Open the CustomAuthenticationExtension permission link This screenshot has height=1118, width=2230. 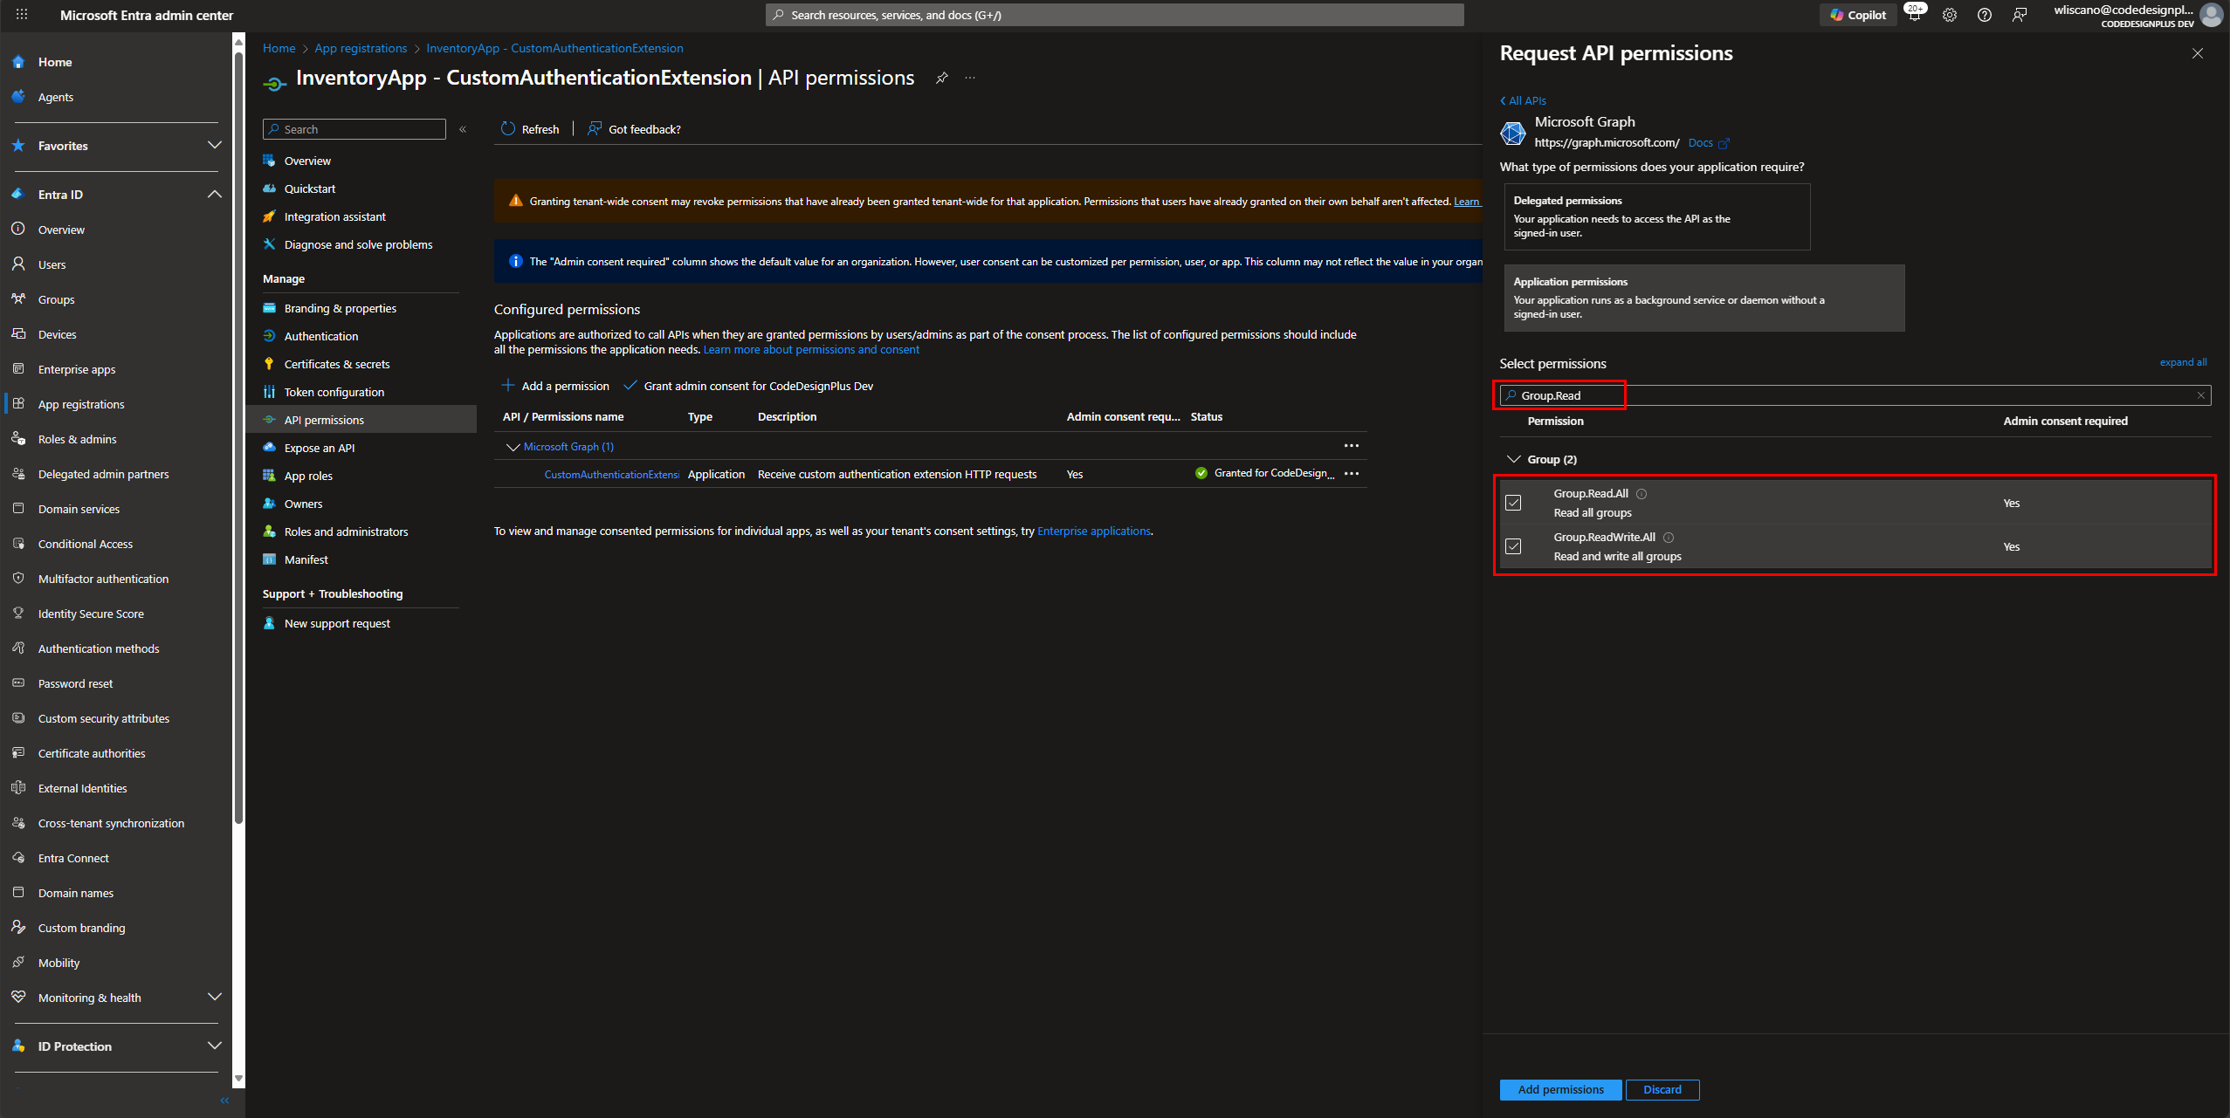[x=611, y=475]
